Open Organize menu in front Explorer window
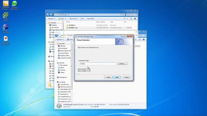 [60, 39]
